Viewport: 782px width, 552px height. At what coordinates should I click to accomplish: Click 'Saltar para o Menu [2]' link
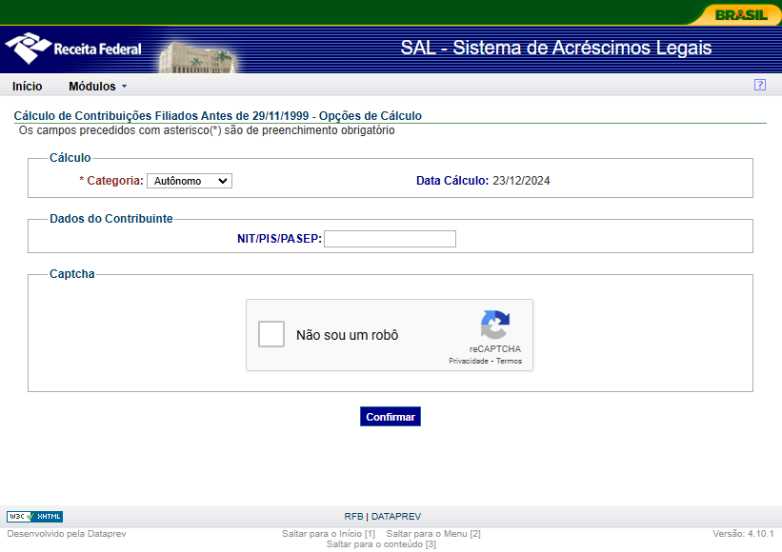click(x=433, y=534)
